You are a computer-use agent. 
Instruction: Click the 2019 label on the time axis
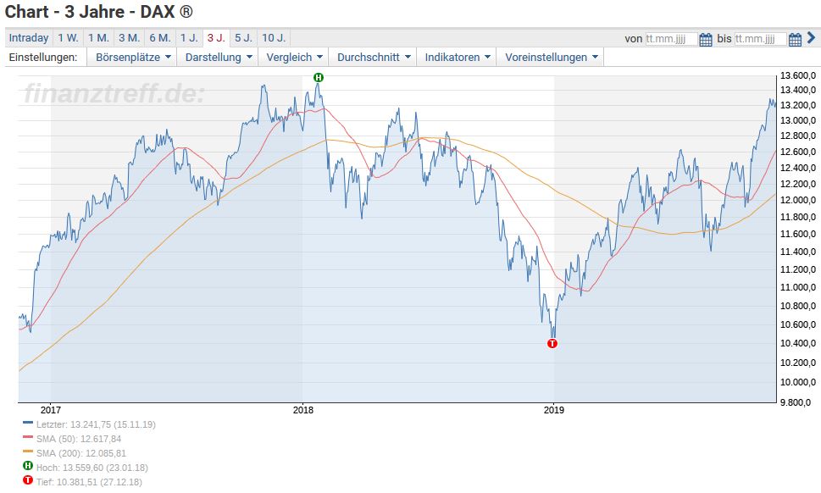[554, 410]
